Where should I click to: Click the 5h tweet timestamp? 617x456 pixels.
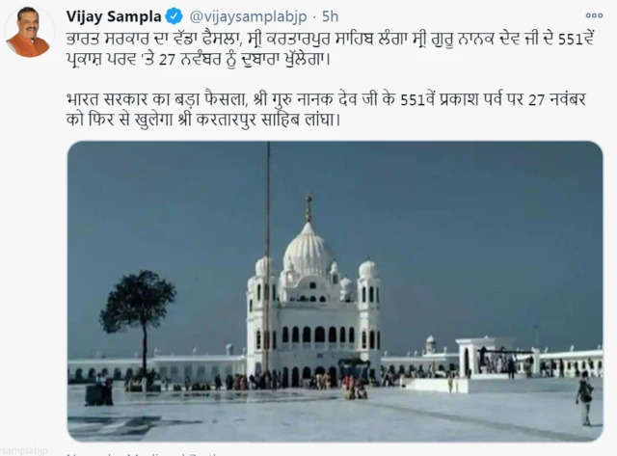point(330,16)
